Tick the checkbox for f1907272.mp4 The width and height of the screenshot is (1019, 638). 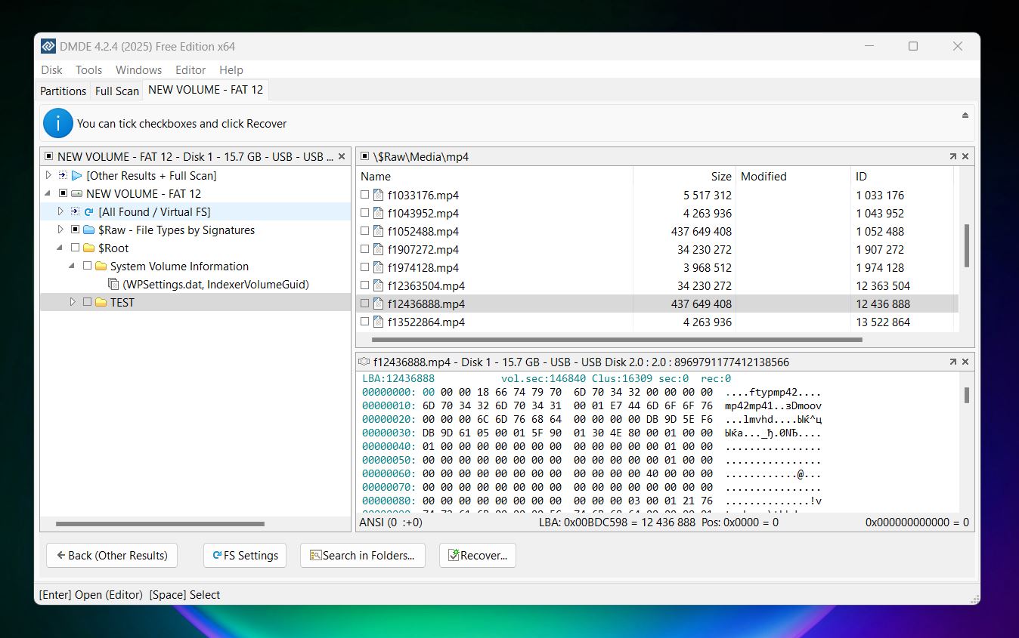365,249
